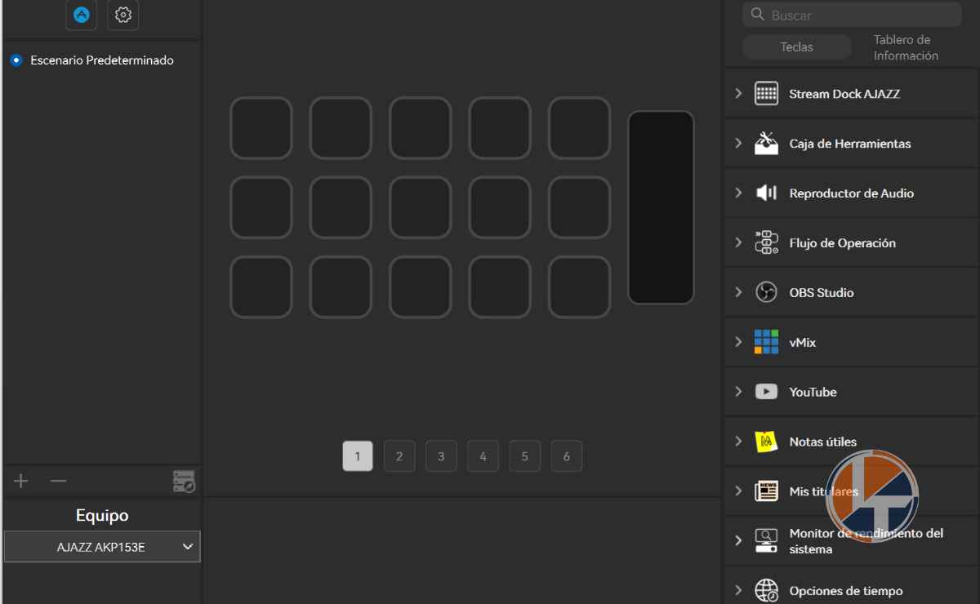Click the Flujo de Operación label
This screenshot has height=604, width=980.
pos(843,243)
